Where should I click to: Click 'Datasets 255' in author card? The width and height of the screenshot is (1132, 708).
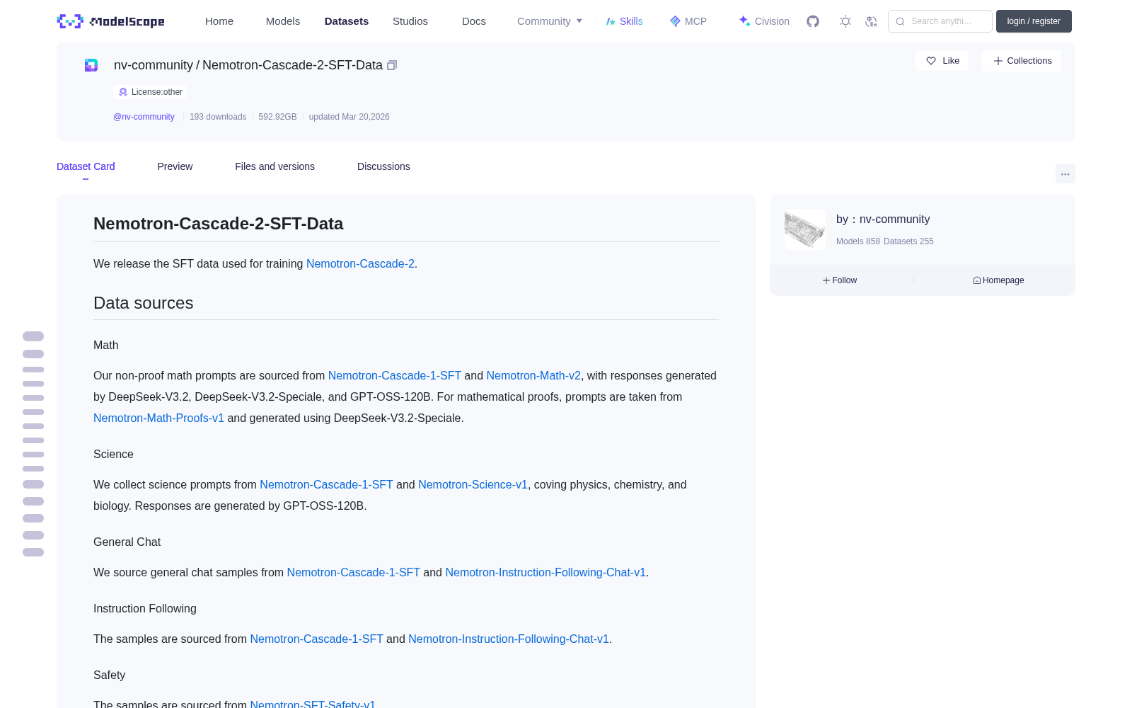[908, 241]
